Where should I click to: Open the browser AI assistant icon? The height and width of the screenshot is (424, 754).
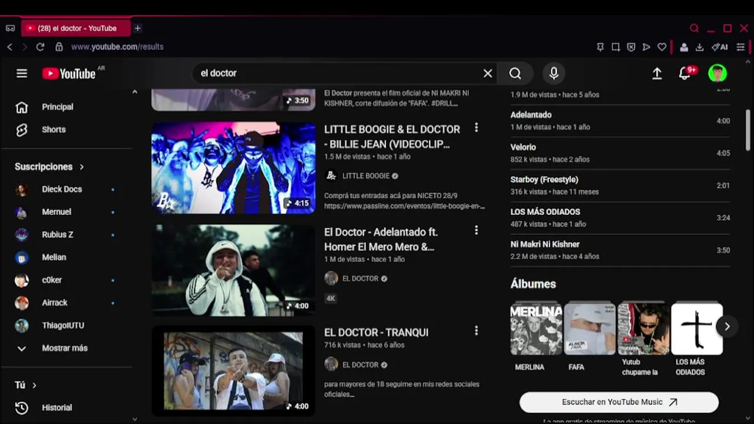[720, 47]
